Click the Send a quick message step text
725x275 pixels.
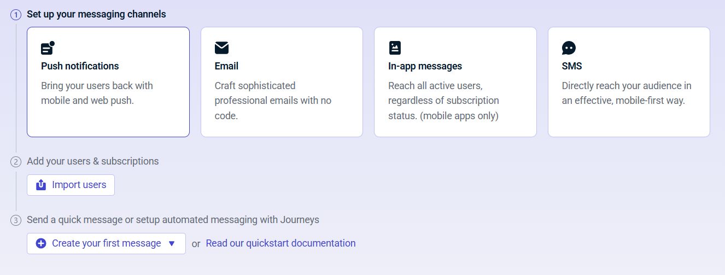tap(173, 220)
